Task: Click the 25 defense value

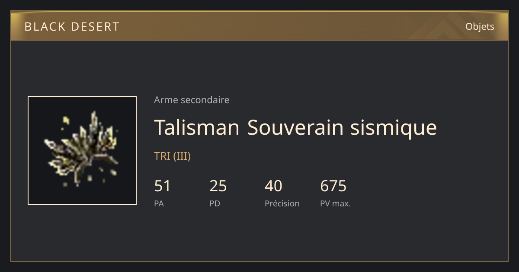Action: click(218, 186)
